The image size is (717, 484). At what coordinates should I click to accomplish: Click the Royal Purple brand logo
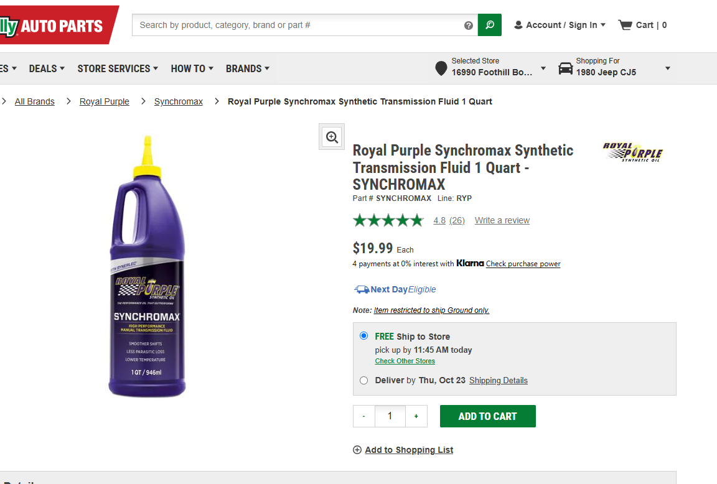tap(632, 152)
